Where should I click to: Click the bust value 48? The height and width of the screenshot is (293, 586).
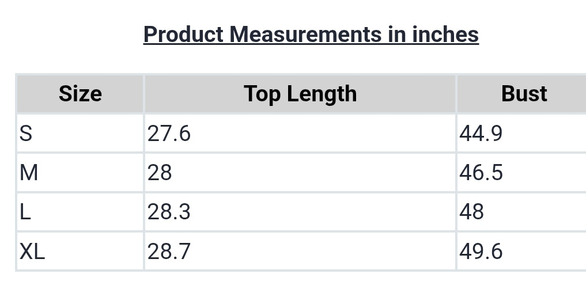[472, 212]
